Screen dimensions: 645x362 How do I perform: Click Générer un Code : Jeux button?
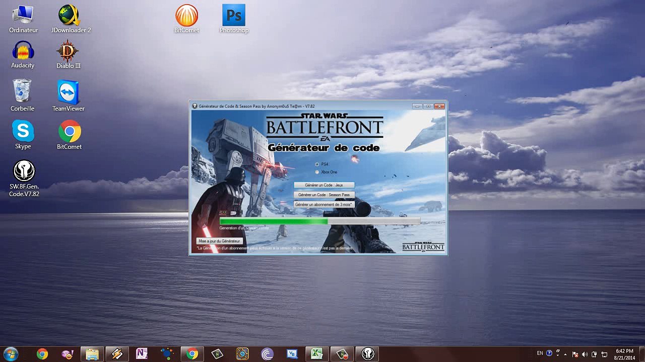[x=324, y=185]
